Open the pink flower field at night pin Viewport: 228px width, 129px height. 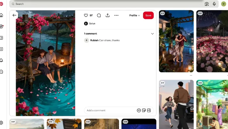(212, 41)
